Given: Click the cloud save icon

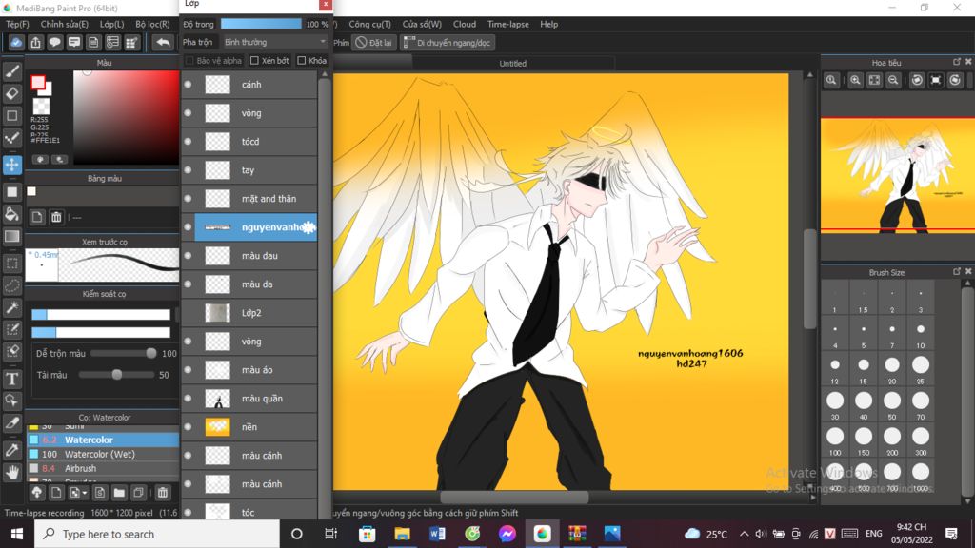Looking at the screenshot, I should 16,42.
